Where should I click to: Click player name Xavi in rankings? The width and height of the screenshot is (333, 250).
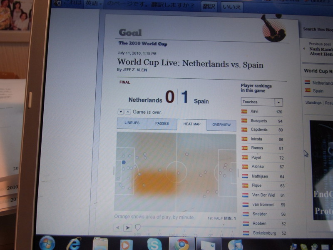click(254, 111)
